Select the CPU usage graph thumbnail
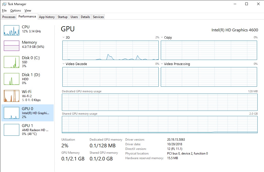Viewport: 264px width, 172px height. (x=12, y=30)
